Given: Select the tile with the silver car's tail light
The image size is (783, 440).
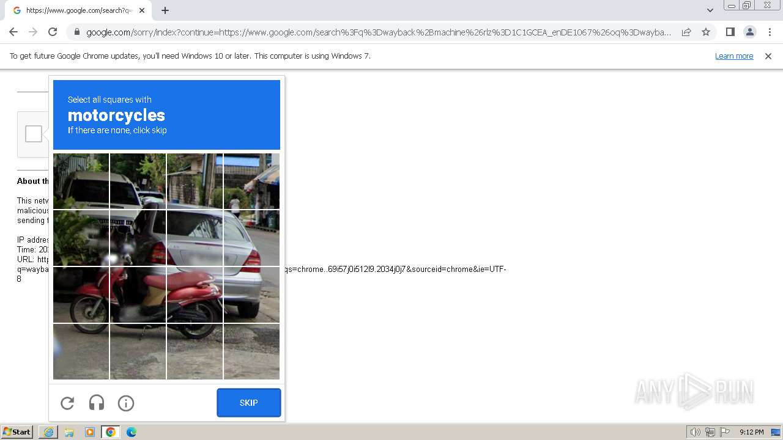Looking at the screenshot, I should [251, 238].
